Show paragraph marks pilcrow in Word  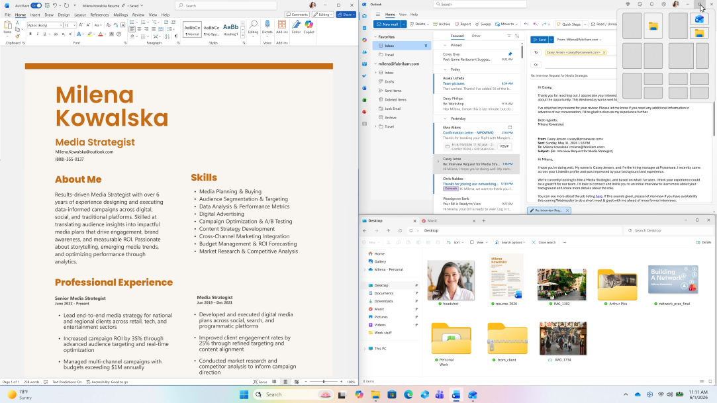pyautogui.click(x=177, y=36)
